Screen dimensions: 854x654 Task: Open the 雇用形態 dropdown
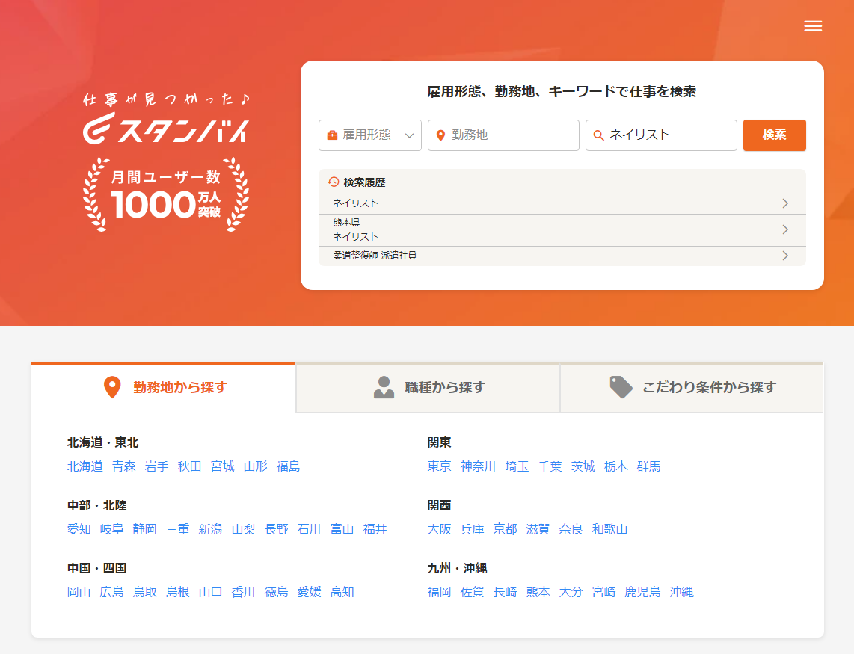tap(370, 135)
